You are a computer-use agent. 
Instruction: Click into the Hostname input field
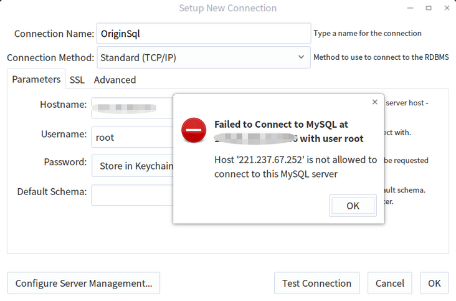pos(131,108)
